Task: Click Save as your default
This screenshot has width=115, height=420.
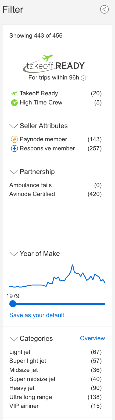Action: (37, 315)
